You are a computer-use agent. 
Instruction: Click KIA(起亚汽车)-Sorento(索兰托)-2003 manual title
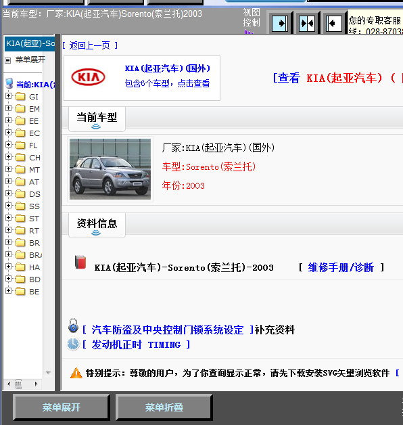click(184, 268)
